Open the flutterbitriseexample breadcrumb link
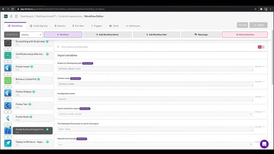This screenshot has height=154, width=274. coord(70,16)
